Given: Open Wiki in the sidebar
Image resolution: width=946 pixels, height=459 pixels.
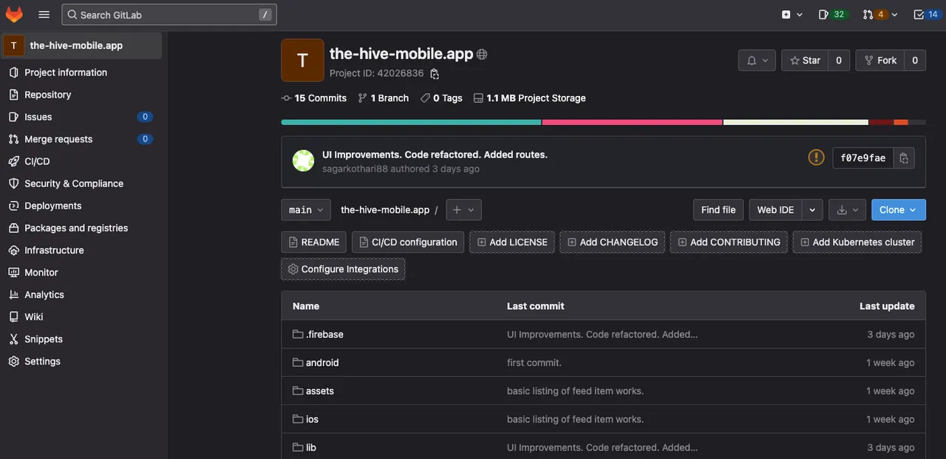Looking at the screenshot, I should tap(34, 316).
